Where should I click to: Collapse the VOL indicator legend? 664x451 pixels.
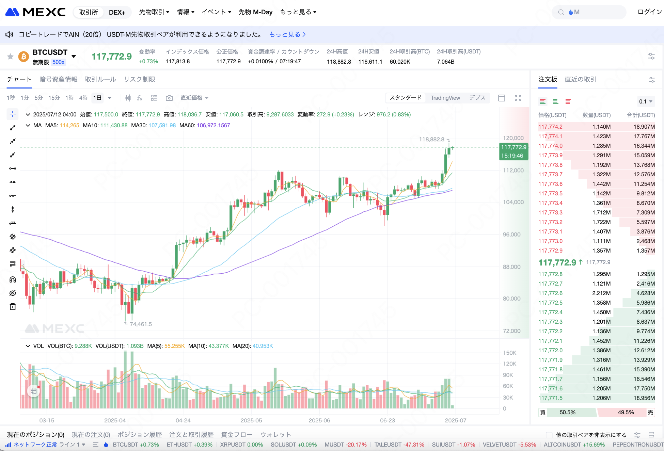pyautogui.click(x=28, y=346)
